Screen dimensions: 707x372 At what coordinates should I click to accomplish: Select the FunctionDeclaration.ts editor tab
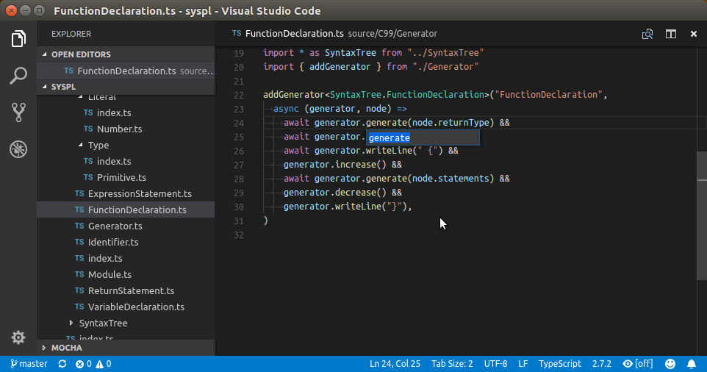pyautogui.click(x=294, y=34)
